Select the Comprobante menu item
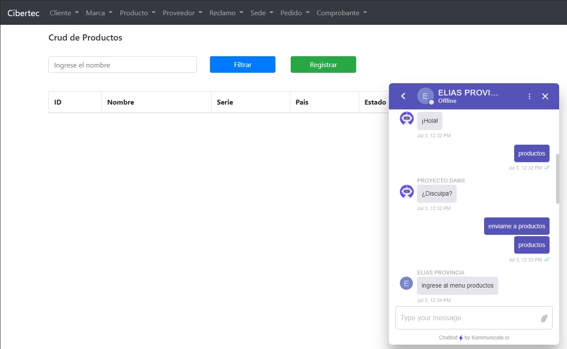This screenshot has height=349, width=567. (x=341, y=13)
